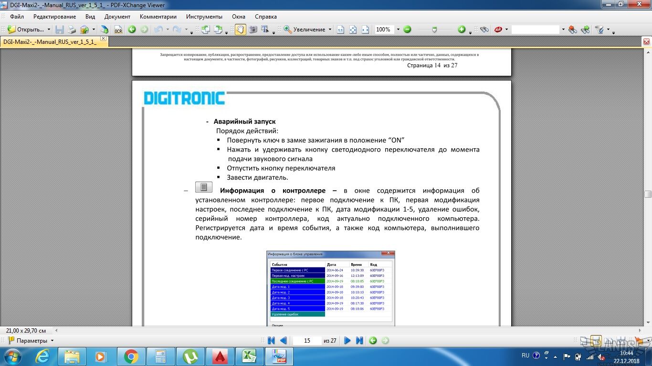Click the green zoom in plus button
Screen dimensions: 652x366
[462, 30]
